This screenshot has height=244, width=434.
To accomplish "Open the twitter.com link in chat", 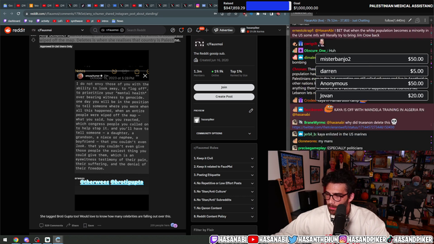I will (x=343, y=127).
